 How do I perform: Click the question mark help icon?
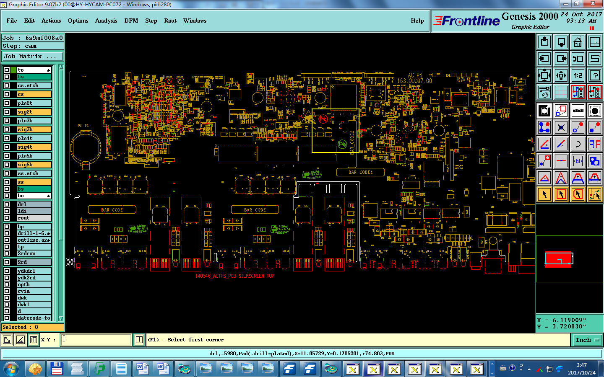tap(595, 75)
